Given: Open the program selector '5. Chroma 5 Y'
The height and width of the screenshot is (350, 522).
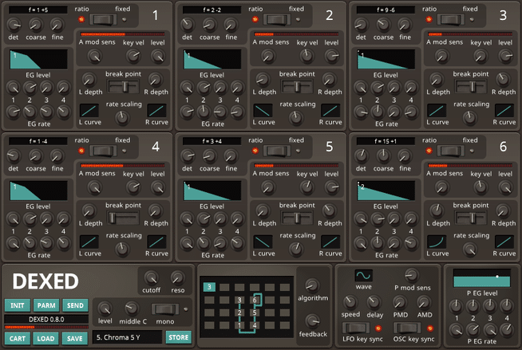Looking at the screenshot, I should tap(127, 337).
